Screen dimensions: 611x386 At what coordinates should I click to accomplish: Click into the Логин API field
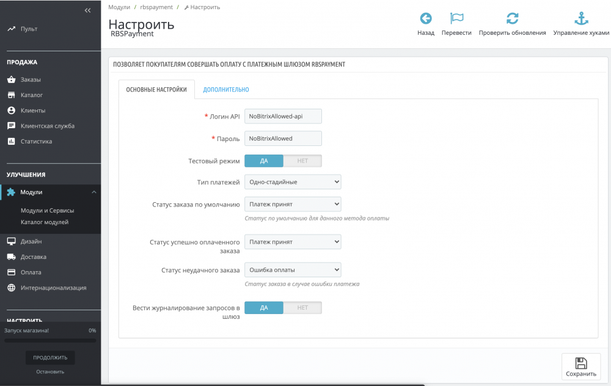(x=283, y=117)
